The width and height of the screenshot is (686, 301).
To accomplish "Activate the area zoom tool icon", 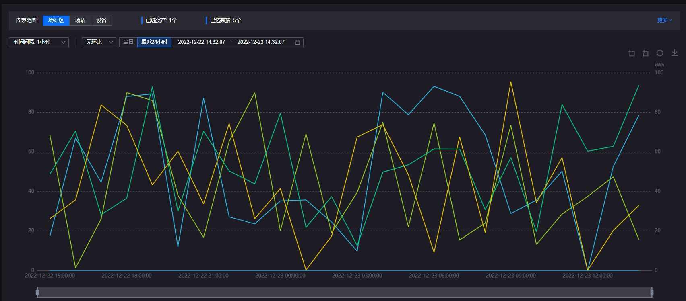I will pos(632,53).
